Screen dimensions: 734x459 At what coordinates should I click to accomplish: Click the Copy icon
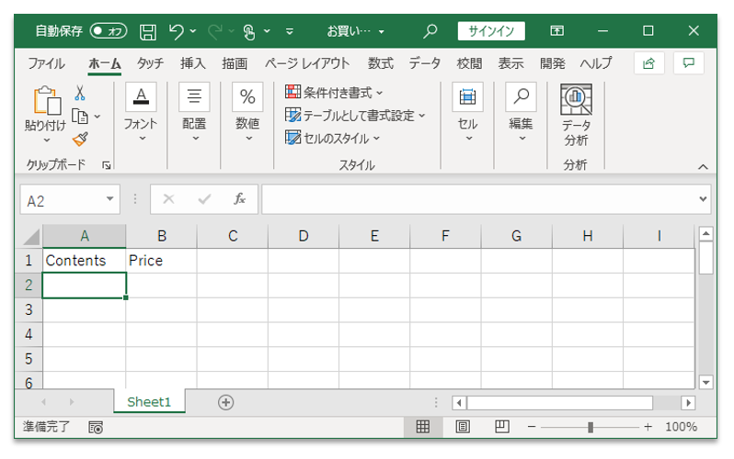pyautogui.click(x=80, y=116)
